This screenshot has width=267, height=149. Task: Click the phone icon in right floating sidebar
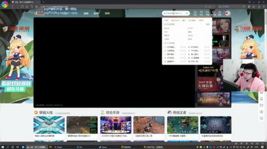(261, 99)
